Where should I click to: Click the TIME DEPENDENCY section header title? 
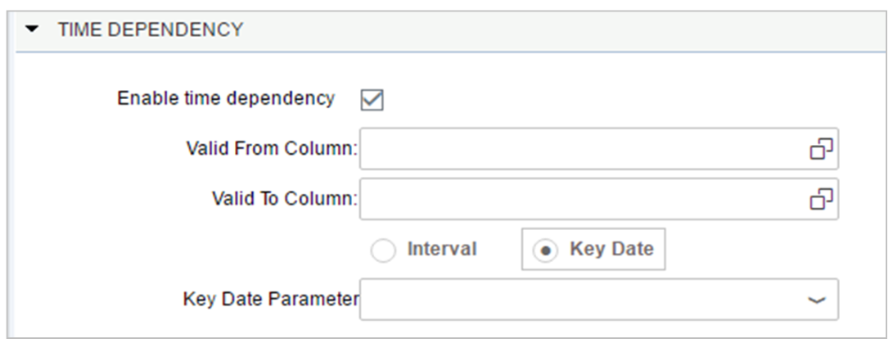(x=150, y=30)
